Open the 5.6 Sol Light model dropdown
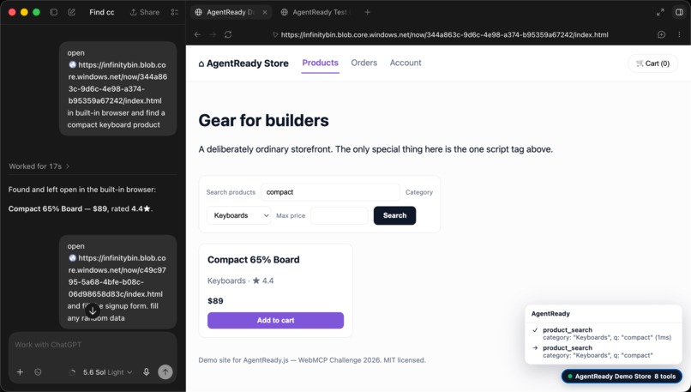Viewport: 691px width, 392px height. pyautogui.click(x=107, y=372)
